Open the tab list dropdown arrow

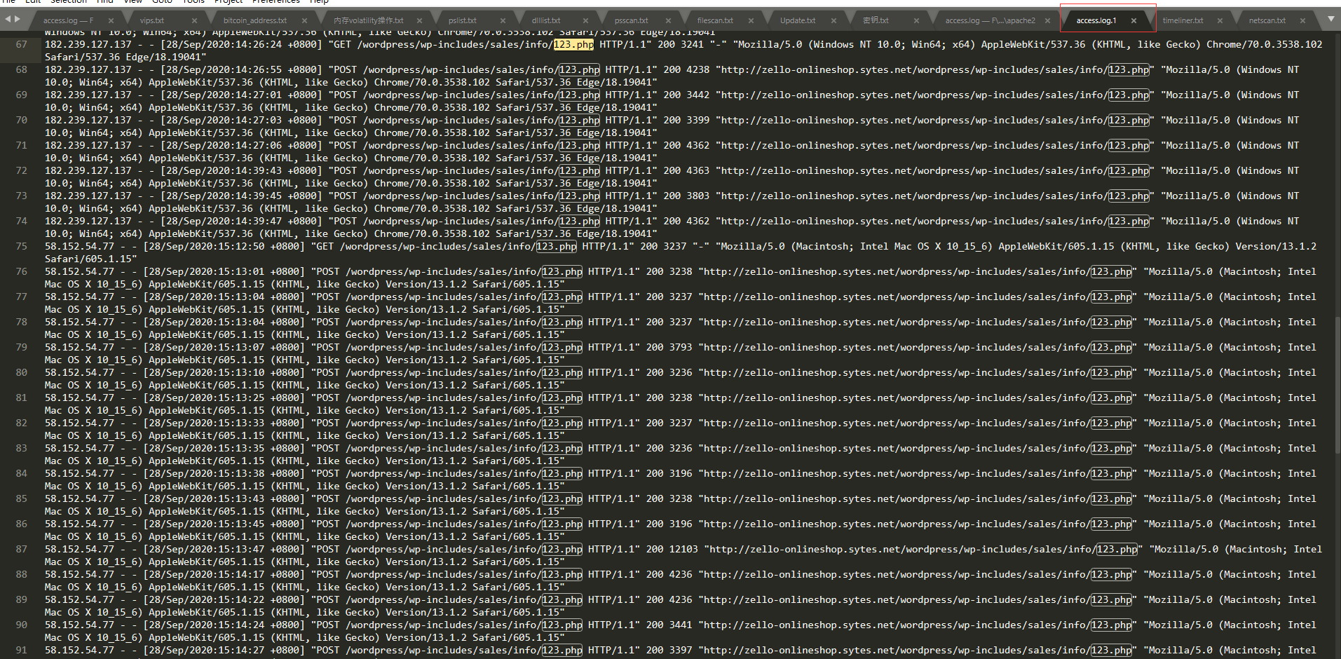1330,19
